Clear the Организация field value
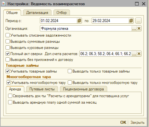The height and width of the screenshot is (127, 149). [139, 29]
